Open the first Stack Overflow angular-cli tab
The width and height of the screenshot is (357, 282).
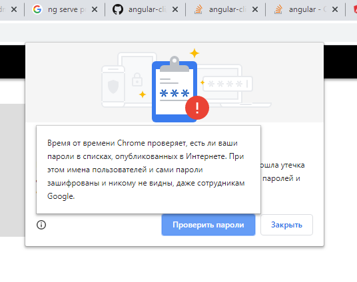pyautogui.click(x=226, y=9)
